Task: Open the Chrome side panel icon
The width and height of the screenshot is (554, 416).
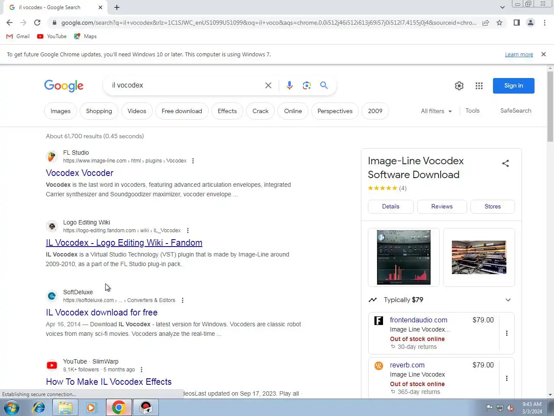Action: pos(516,23)
